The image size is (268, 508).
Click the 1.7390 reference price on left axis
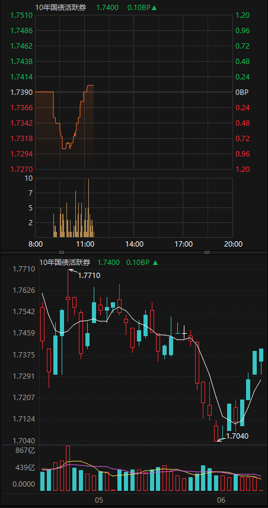(x=22, y=92)
